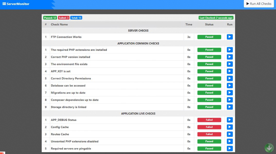Click the Failed: 3 badge
The width and height of the screenshot is (276, 154).
pos(64,18)
